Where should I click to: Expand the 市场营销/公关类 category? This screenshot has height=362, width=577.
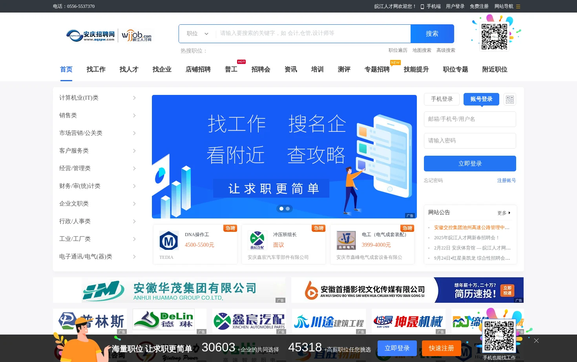[x=98, y=133]
